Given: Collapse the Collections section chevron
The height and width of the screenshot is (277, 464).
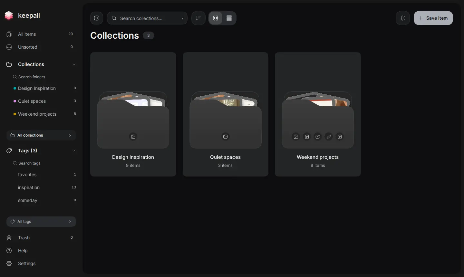Looking at the screenshot, I should click(74, 64).
